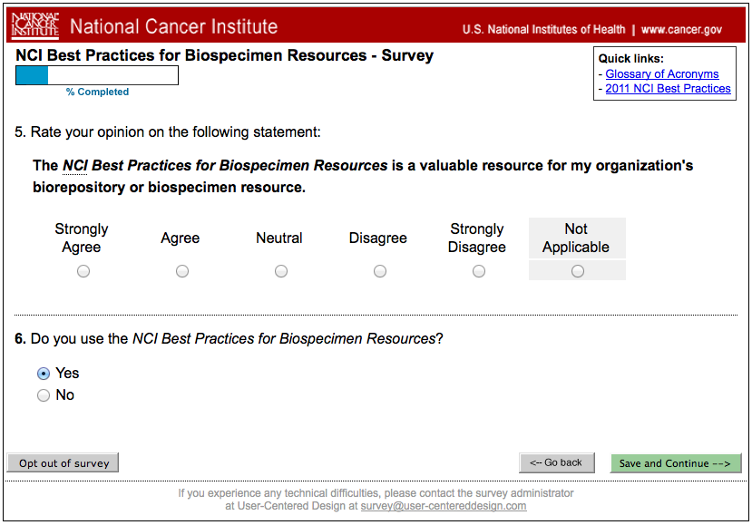Open the 2011 NCI Best Practices link
The image size is (752, 525).
pos(668,89)
